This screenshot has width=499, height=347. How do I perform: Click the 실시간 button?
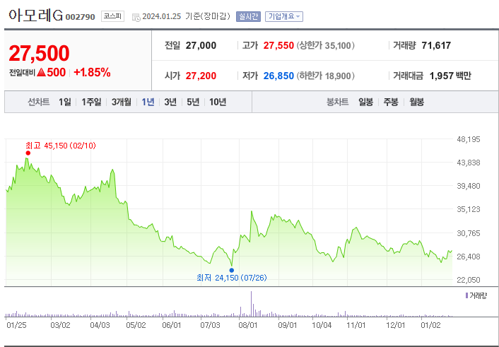click(248, 16)
